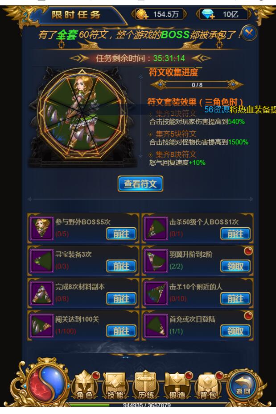The width and height of the screenshot is (276, 414).
Task: Go to 完成8次材料副本 task via 前往
Action: [x=121, y=299]
